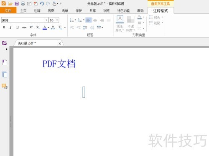Expand the left navigation panel arrow
209x156 pixels.
6,49
